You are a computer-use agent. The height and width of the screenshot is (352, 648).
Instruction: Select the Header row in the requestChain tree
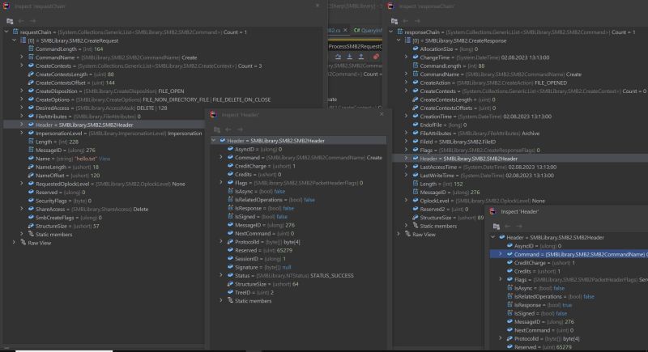coord(104,125)
